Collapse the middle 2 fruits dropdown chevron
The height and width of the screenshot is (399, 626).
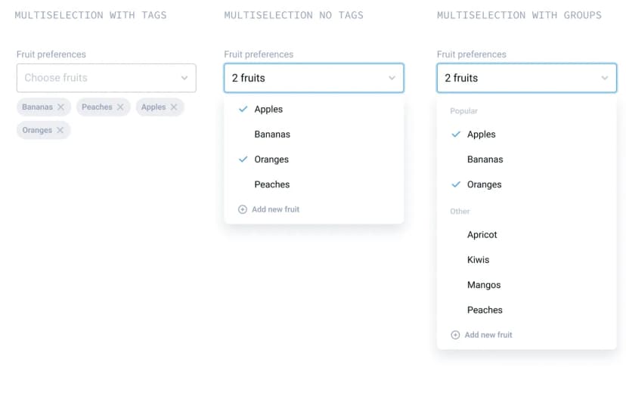click(x=392, y=78)
